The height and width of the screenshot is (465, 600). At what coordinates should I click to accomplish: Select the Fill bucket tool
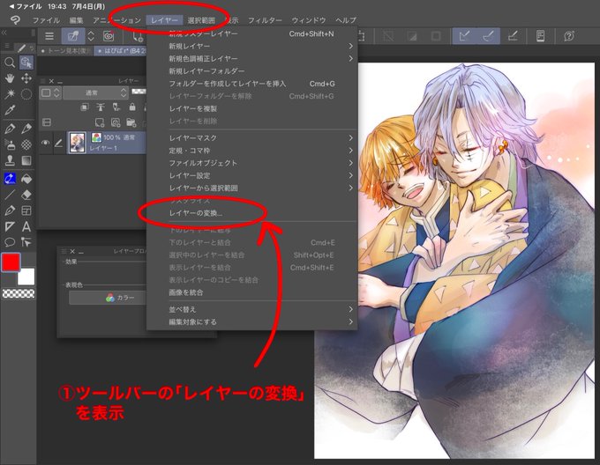click(26, 179)
